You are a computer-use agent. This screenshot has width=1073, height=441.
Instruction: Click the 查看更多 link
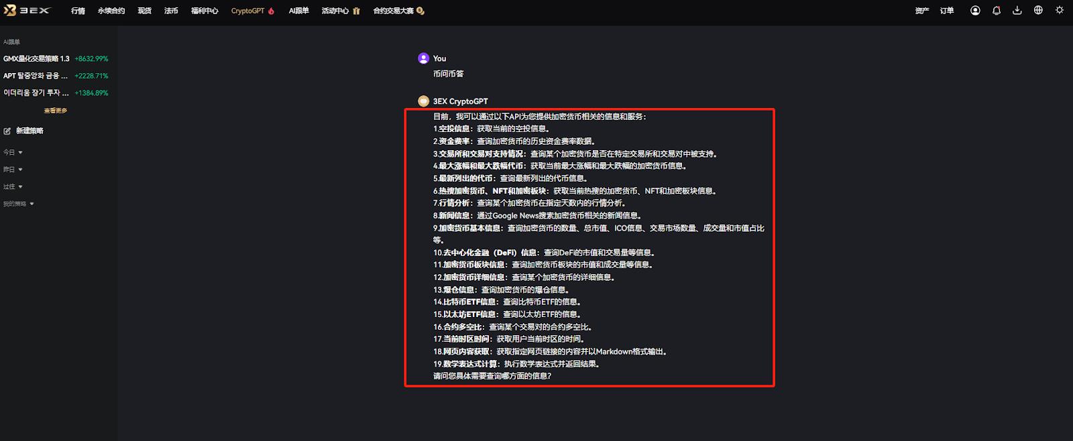56,111
